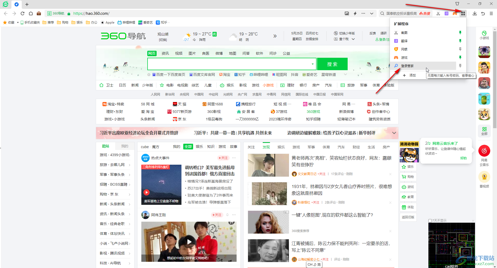Screen dimensions: 497x268
Task: Play the 热点大事件 video thumbnail
Action: click(x=161, y=185)
